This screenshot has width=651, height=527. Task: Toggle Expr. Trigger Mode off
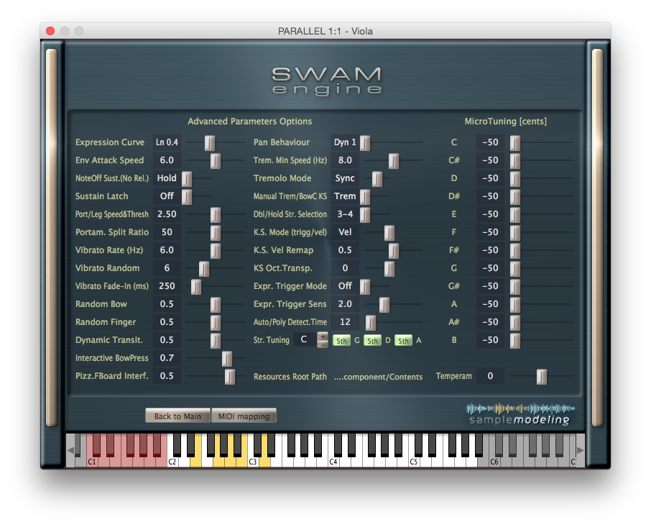pyautogui.click(x=344, y=286)
